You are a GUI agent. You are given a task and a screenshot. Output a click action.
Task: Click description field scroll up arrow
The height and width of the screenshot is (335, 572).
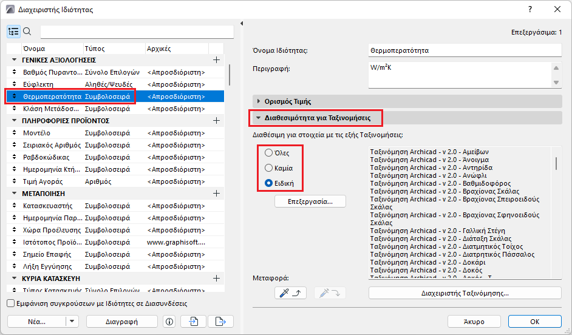pos(556,68)
